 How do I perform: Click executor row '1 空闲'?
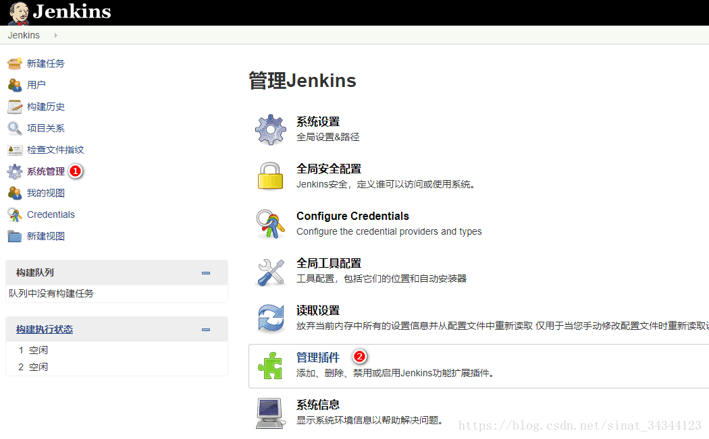(x=33, y=350)
